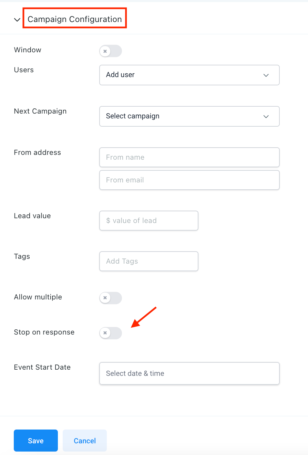
Task: Enable the Stop on response toggle
Action: click(111, 333)
